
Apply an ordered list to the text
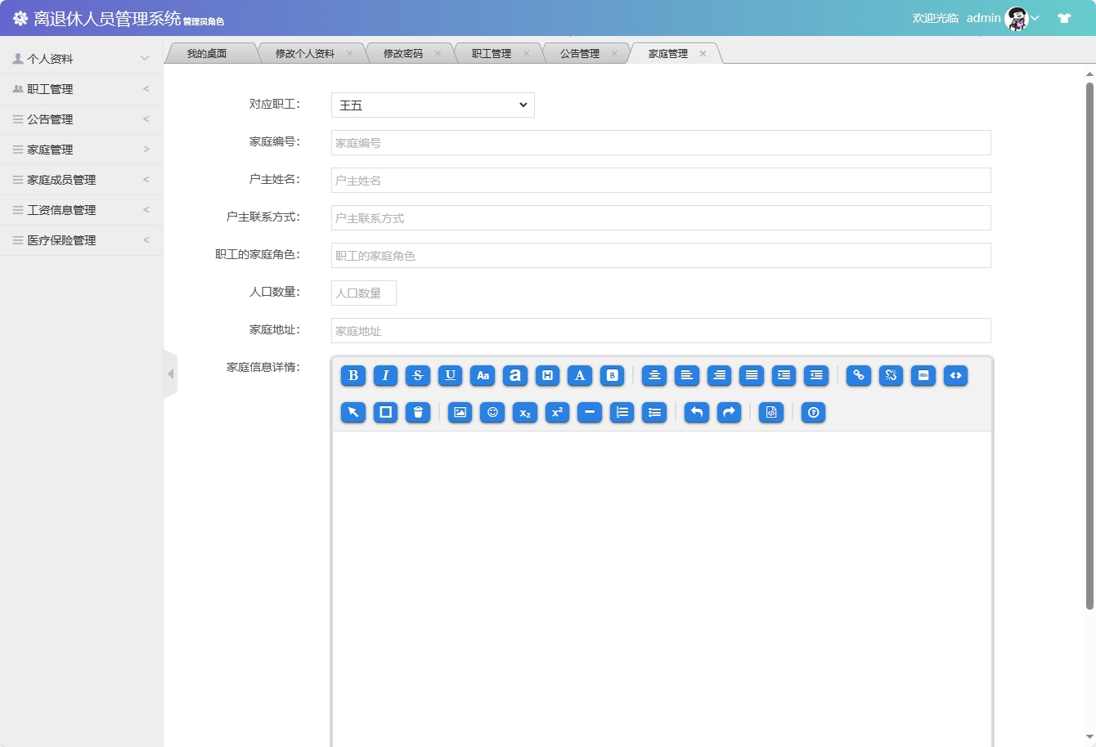(x=622, y=413)
